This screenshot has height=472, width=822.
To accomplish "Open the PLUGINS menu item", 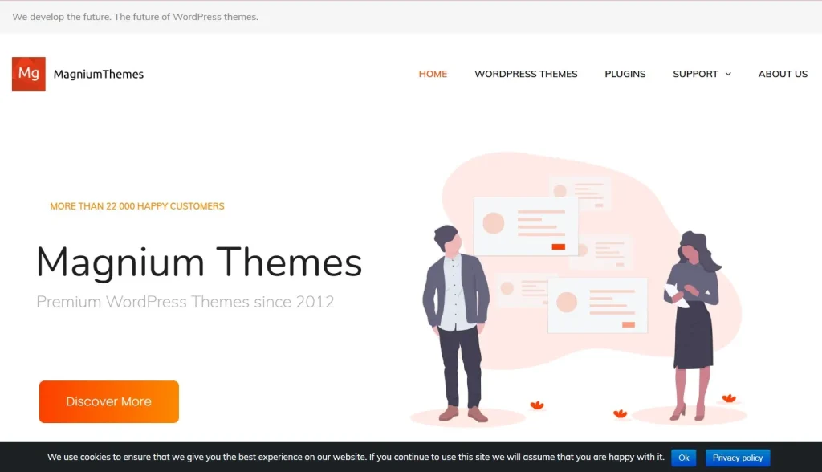I will (625, 74).
